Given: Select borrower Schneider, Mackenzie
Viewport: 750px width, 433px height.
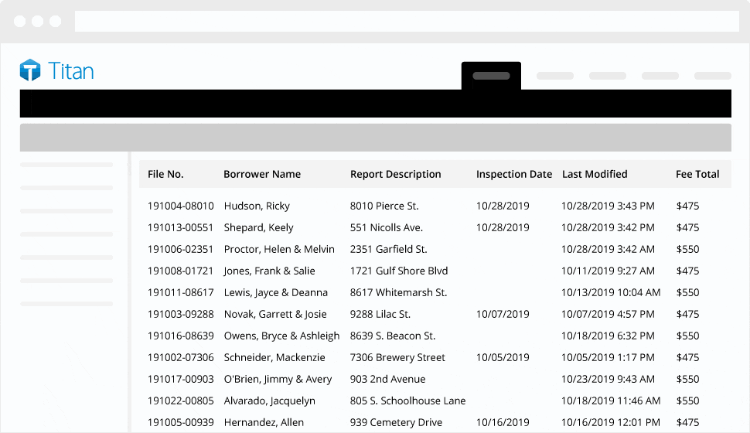Looking at the screenshot, I should click(x=274, y=357).
